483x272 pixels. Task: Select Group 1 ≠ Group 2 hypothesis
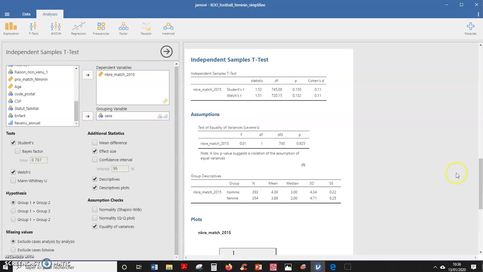(x=13, y=202)
